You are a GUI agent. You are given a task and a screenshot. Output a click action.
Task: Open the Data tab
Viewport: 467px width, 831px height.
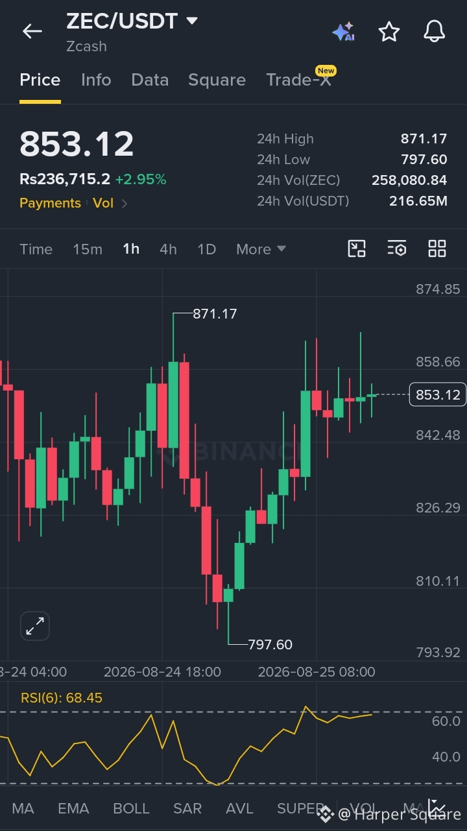click(x=150, y=80)
